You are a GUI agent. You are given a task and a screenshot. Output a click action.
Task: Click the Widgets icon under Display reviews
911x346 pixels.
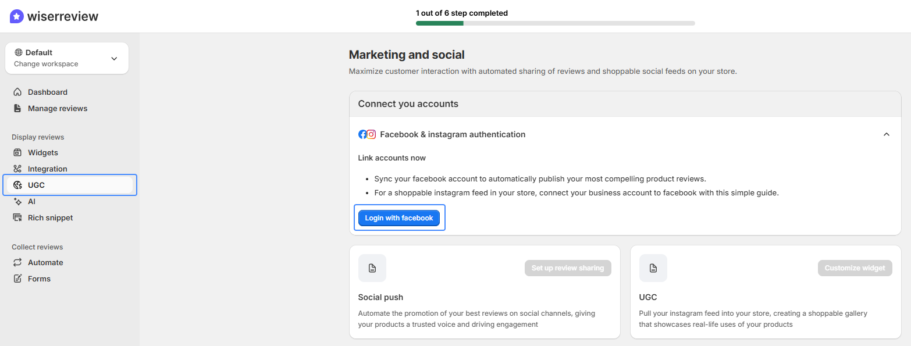(x=19, y=152)
